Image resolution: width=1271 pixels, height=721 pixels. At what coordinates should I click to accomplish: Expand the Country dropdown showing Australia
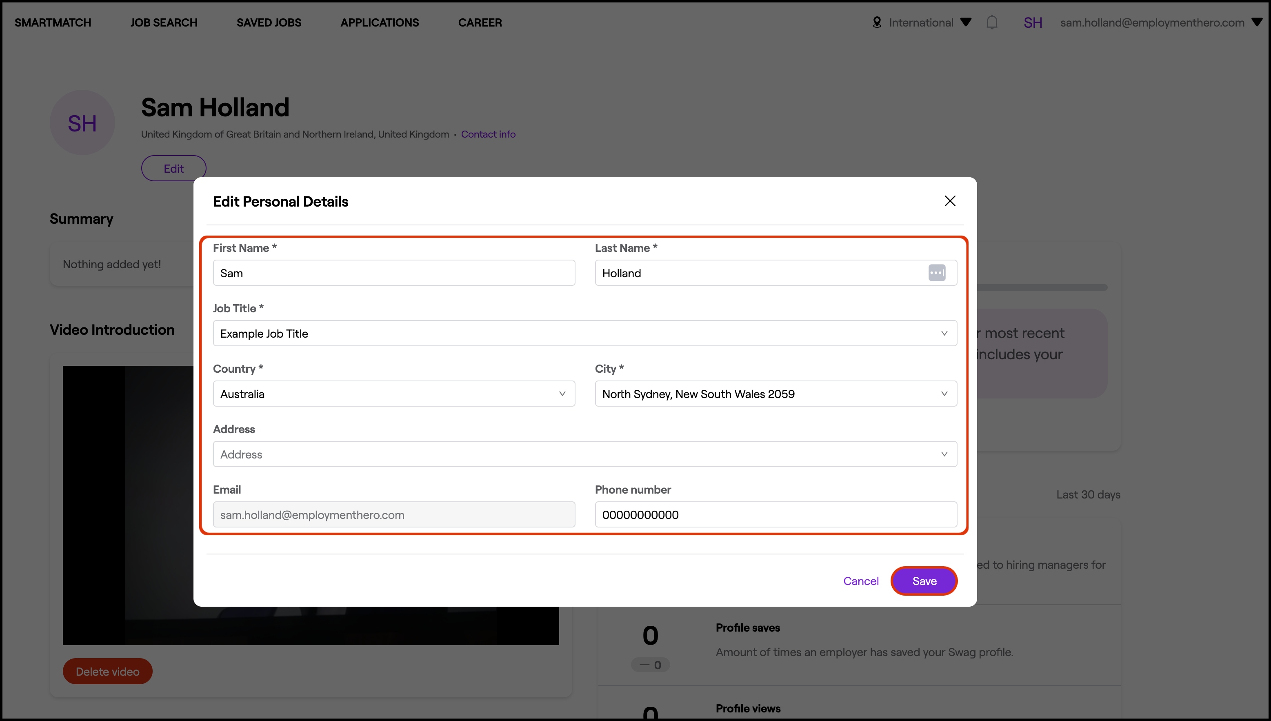coord(393,394)
